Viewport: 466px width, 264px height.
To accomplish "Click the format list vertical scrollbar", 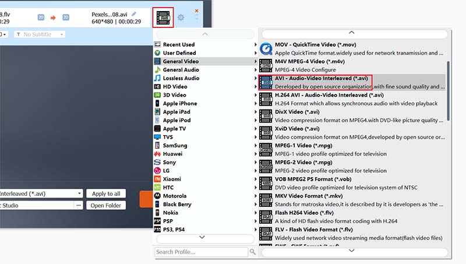I will tap(447, 87).
